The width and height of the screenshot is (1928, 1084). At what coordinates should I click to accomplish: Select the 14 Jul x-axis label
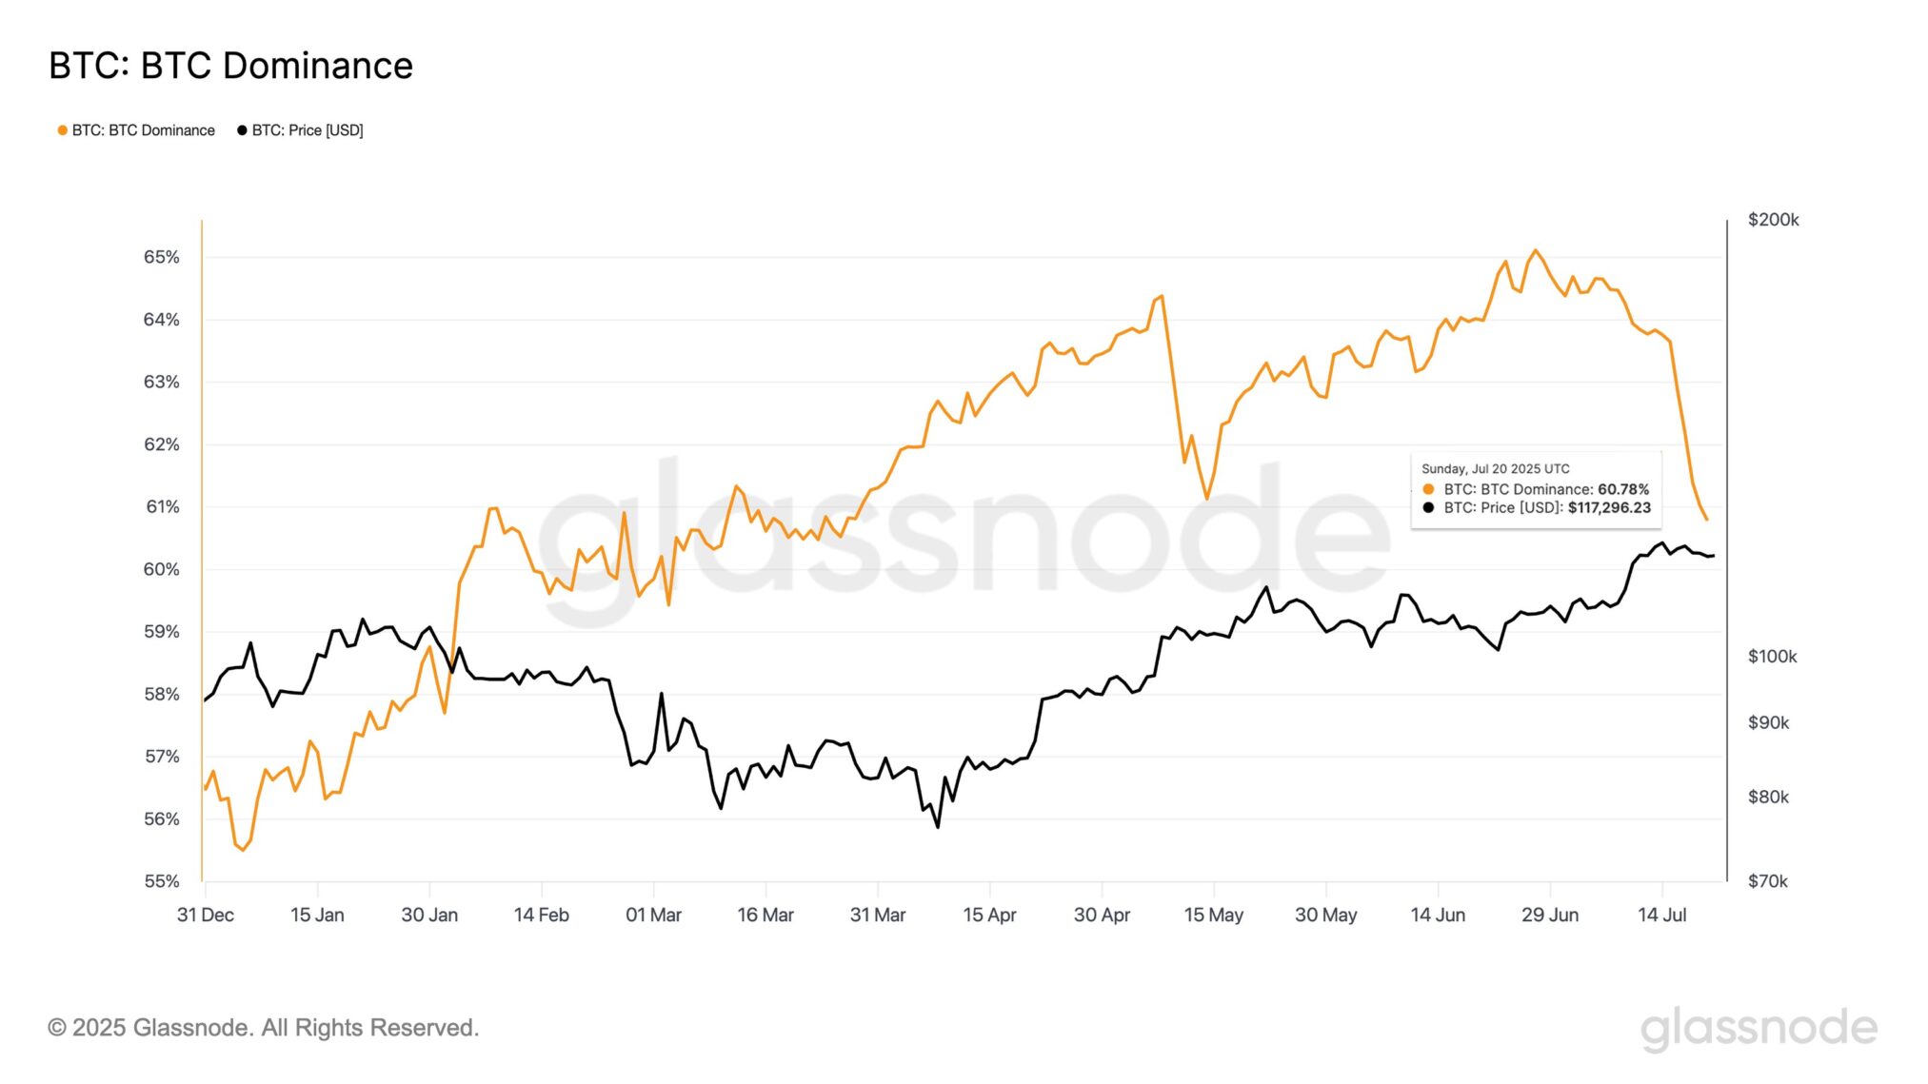point(1661,915)
